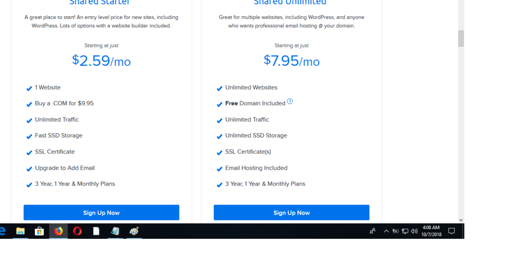Click the page scrollbar thumb
This screenshot has width=529, height=276.
461,39
